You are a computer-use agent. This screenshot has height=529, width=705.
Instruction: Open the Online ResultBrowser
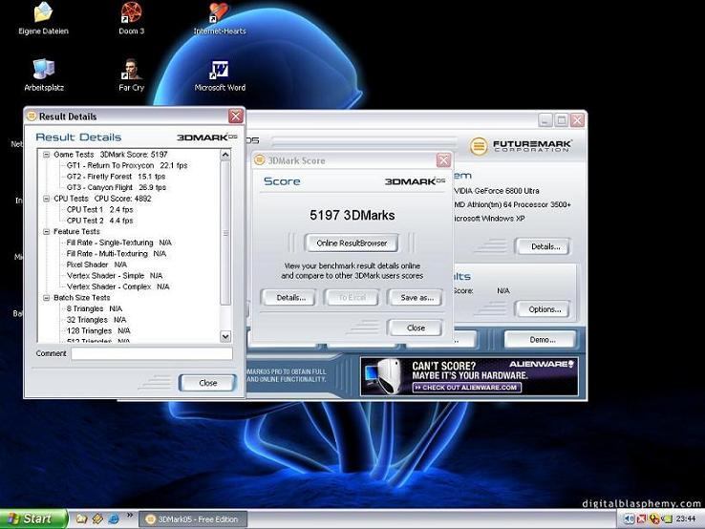352,243
